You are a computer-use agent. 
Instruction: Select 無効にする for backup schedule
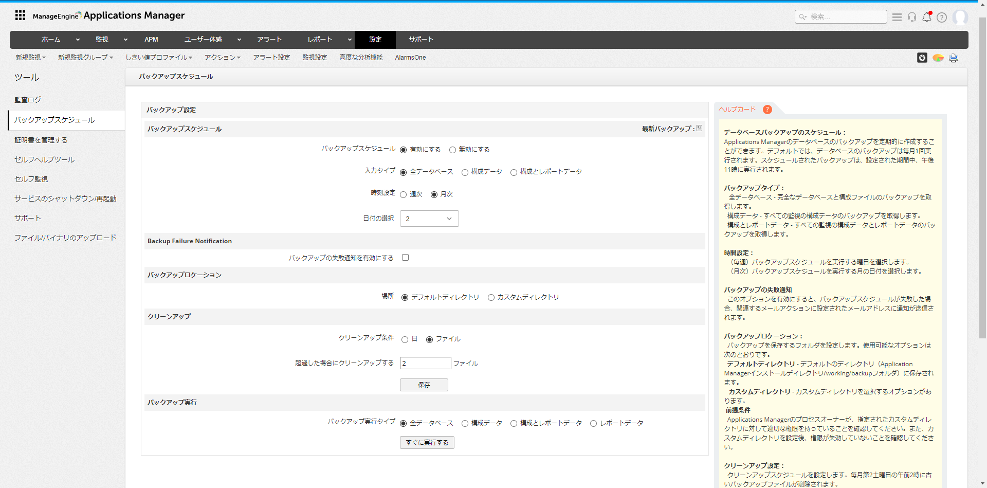coord(452,150)
